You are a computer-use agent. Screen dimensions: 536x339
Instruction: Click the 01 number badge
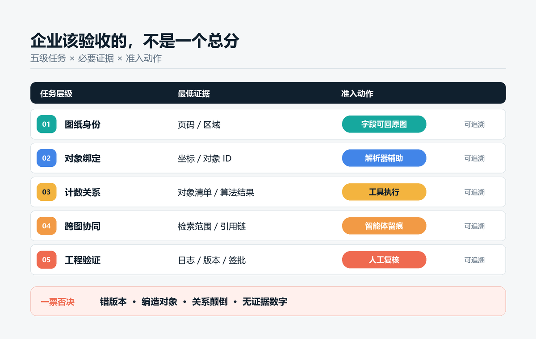click(x=46, y=124)
